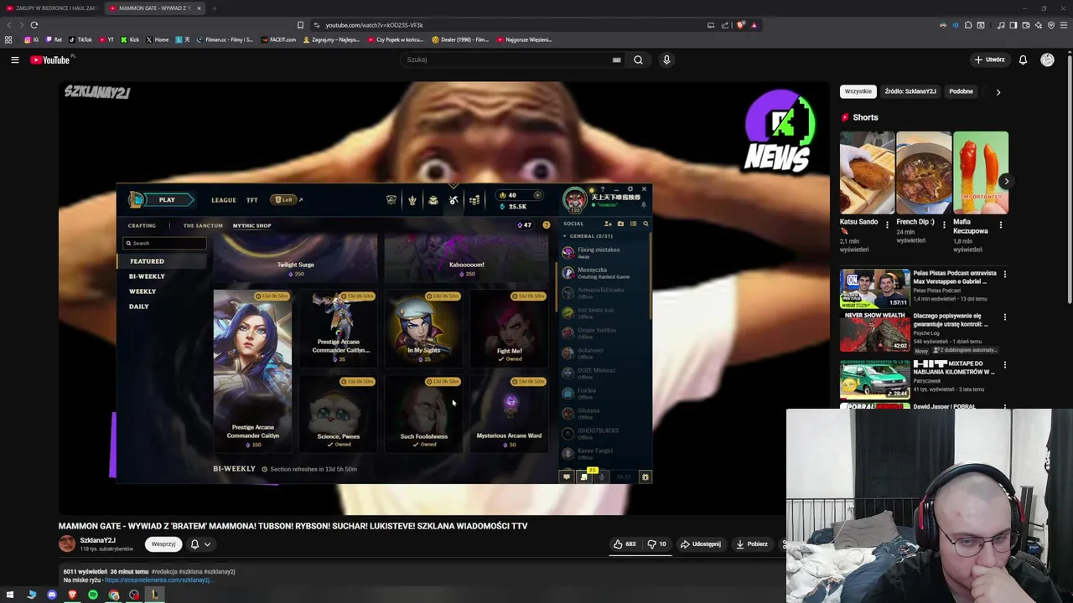Open the on-screen keyboard in search box

(x=616, y=59)
